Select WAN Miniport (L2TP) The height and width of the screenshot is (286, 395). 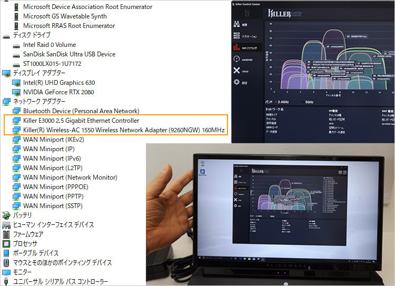click(53, 168)
